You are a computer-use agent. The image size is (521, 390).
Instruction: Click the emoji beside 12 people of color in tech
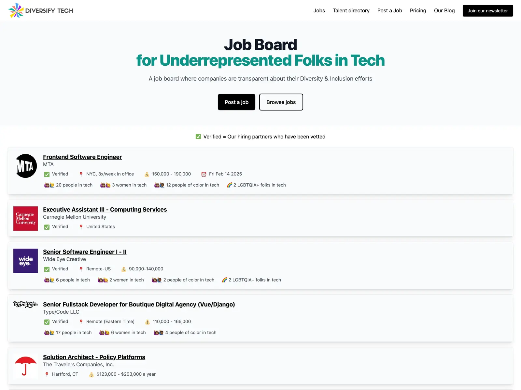(x=159, y=185)
